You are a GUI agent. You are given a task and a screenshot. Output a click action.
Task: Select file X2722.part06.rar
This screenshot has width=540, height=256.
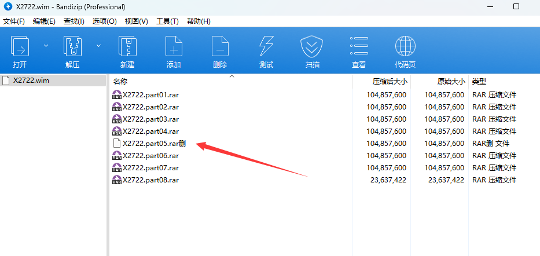(x=150, y=156)
